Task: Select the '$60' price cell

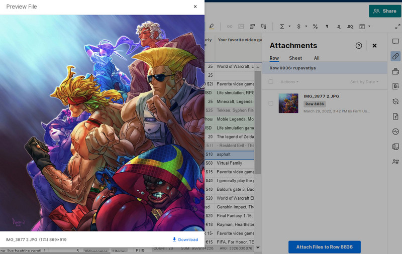Action: pyautogui.click(x=210, y=163)
